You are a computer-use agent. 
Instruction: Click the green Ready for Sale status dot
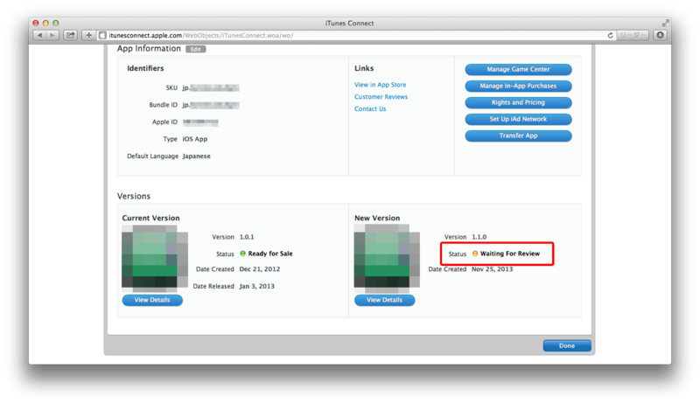(x=243, y=254)
